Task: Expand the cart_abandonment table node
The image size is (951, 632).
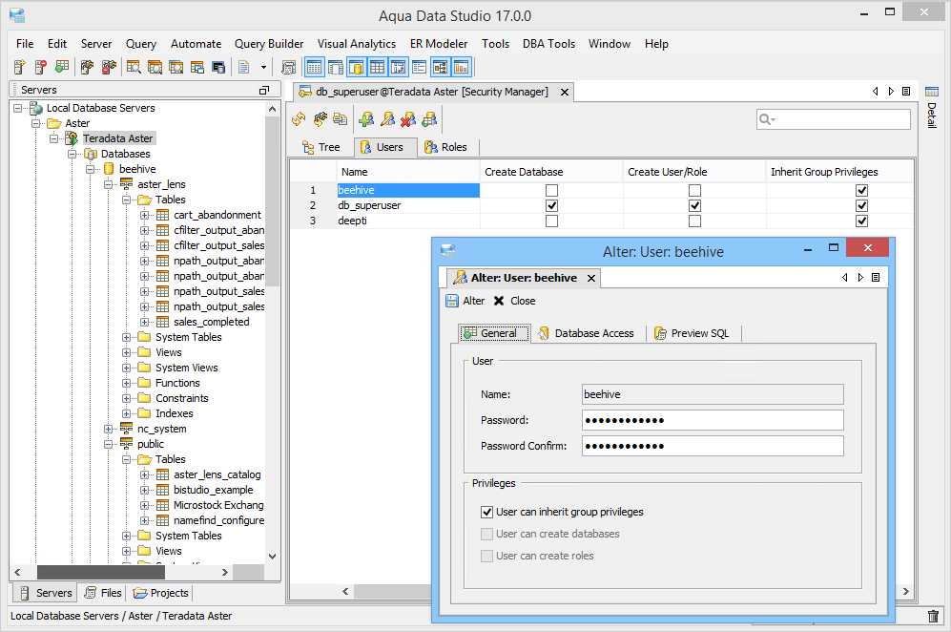Action: click(144, 215)
